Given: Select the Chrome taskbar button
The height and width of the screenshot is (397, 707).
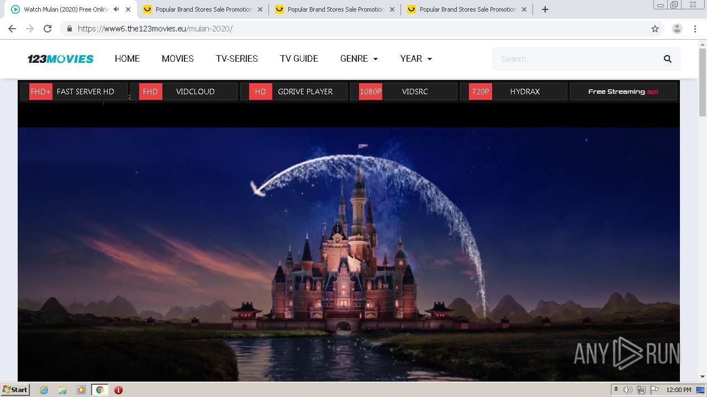Looking at the screenshot, I should [99, 390].
